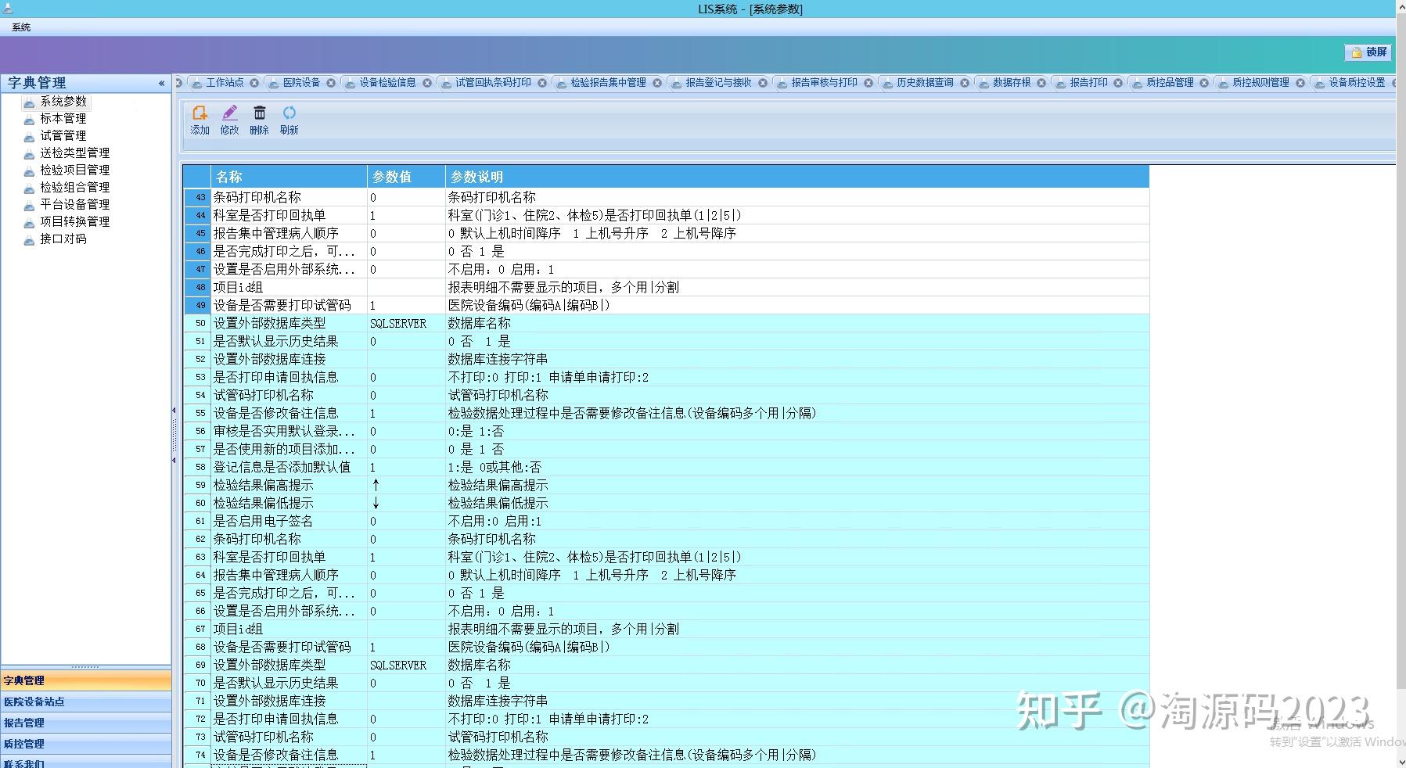The height and width of the screenshot is (768, 1406).
Task: Expand the 报告管理 panel
Action: (86, 723)
